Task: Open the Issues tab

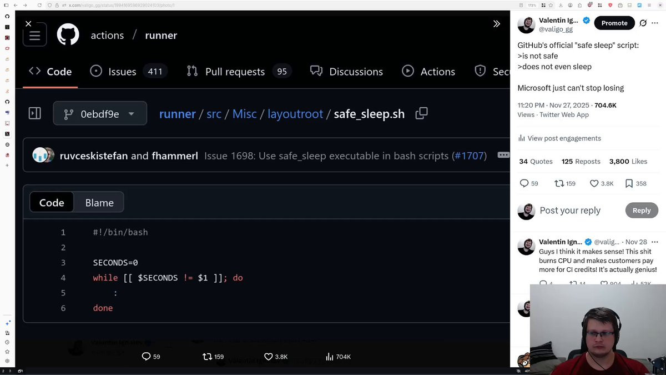Action: (x=129, y=71)
